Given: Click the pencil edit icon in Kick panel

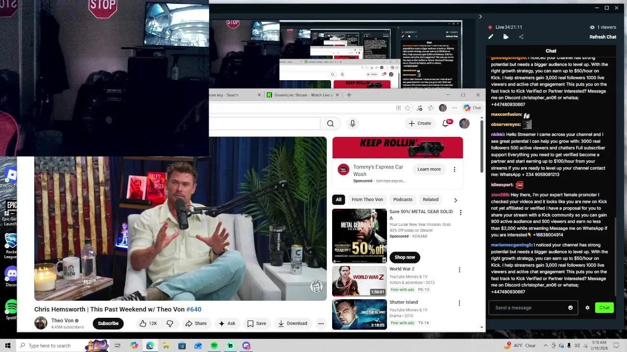Looking at the screenshot, I should click(x=491, y=37).
